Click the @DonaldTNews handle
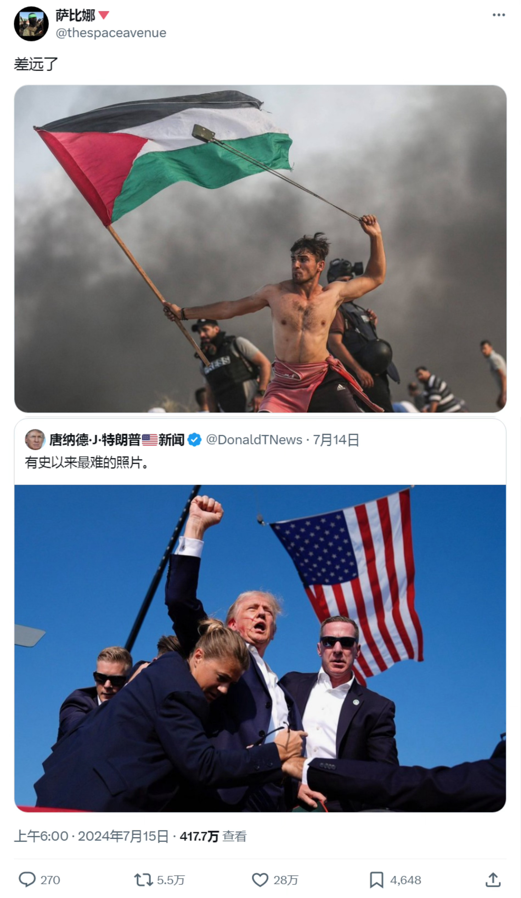Viewport: 521px width, 898px height. (x=254, y=440)
